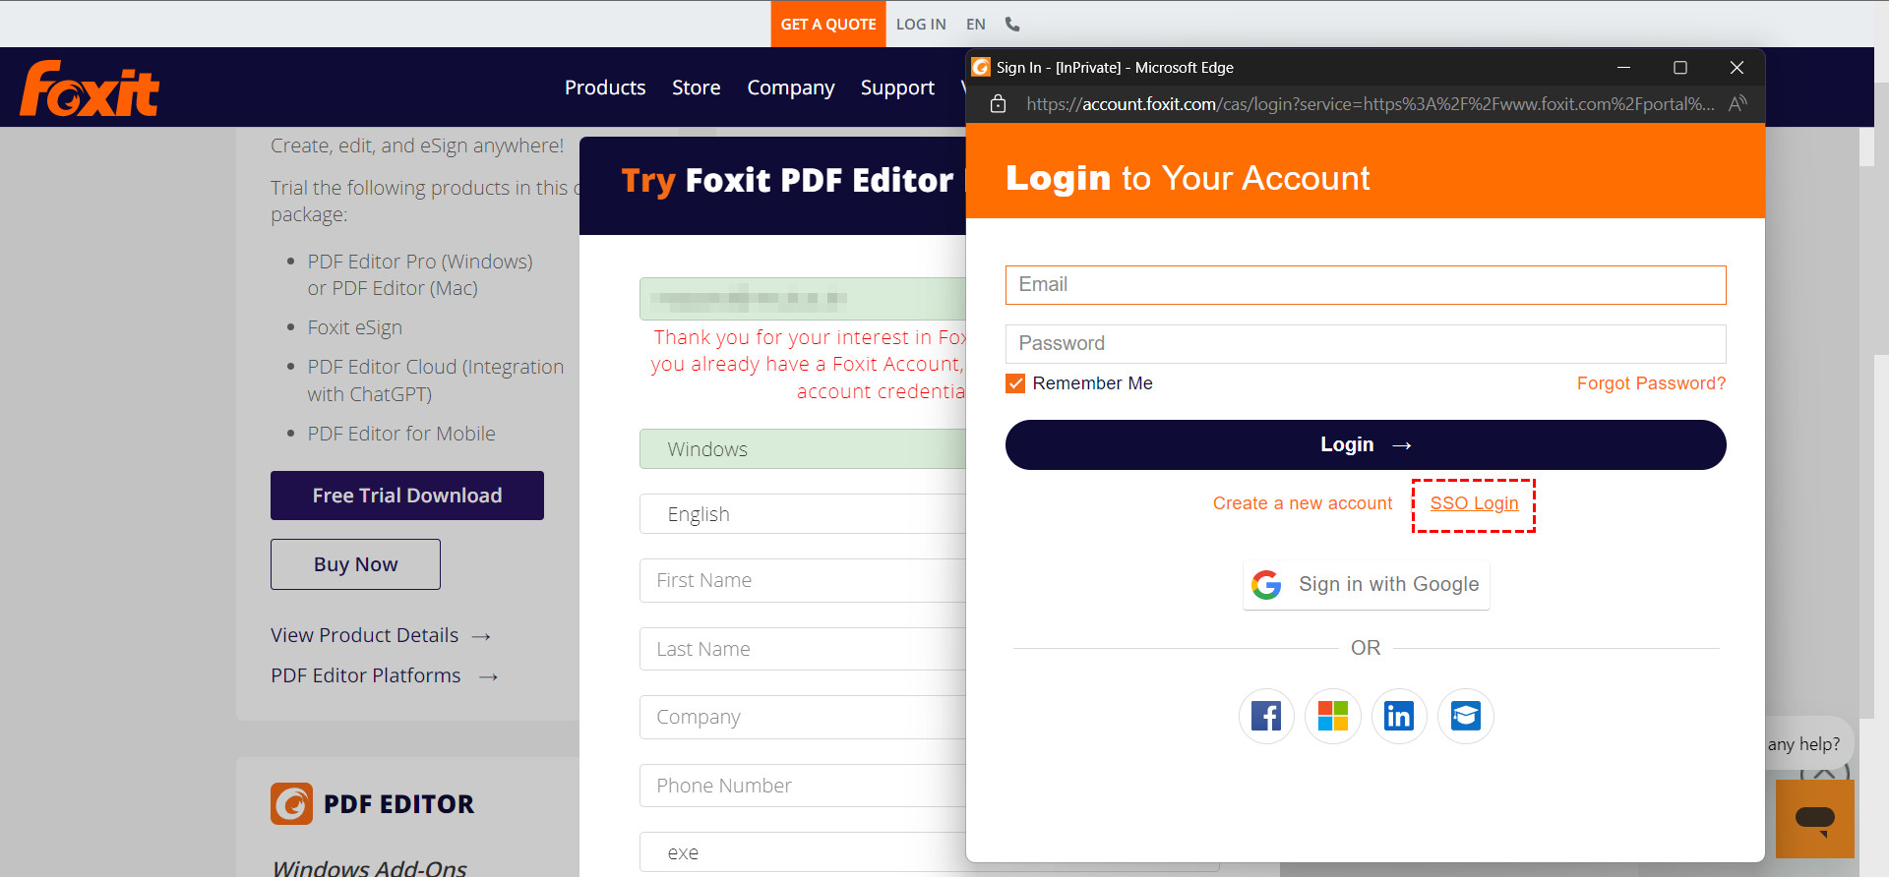1889x877 pixels.
Task: Click the Facebook sign-in icon
Action: [x=1266, y=716]
